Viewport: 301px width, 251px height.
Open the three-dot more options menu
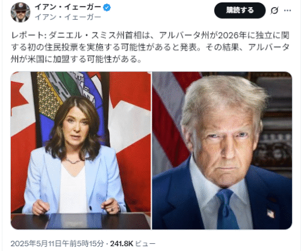click(288, 10)
